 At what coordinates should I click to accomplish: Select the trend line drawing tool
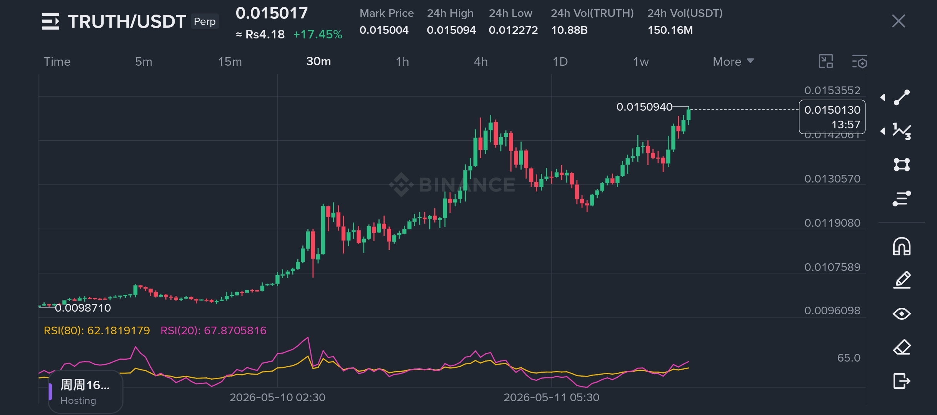(x=902, y=97)
